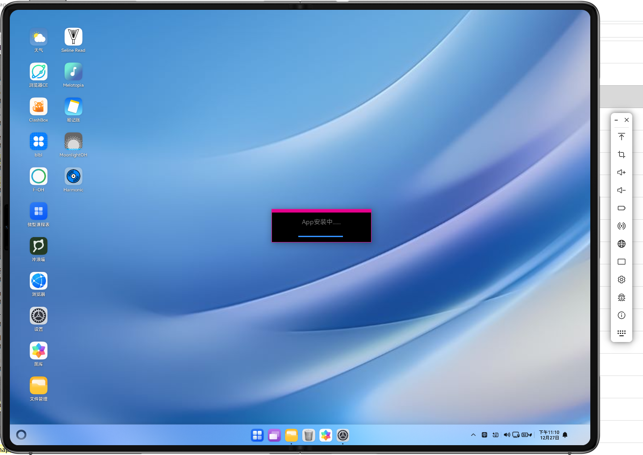This screenshot has width=643, height=455.
Task: Click the globe icon in emulator toolbar
Action: pos(622,244)
